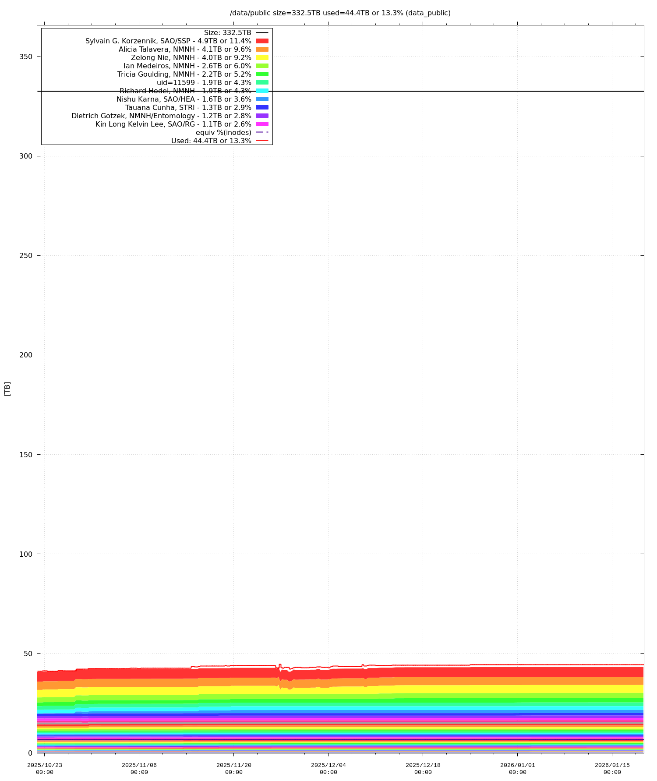Click the Richard Hodel, NMNH legend text
The image size is (657, 781).
(x=185, y=91)
